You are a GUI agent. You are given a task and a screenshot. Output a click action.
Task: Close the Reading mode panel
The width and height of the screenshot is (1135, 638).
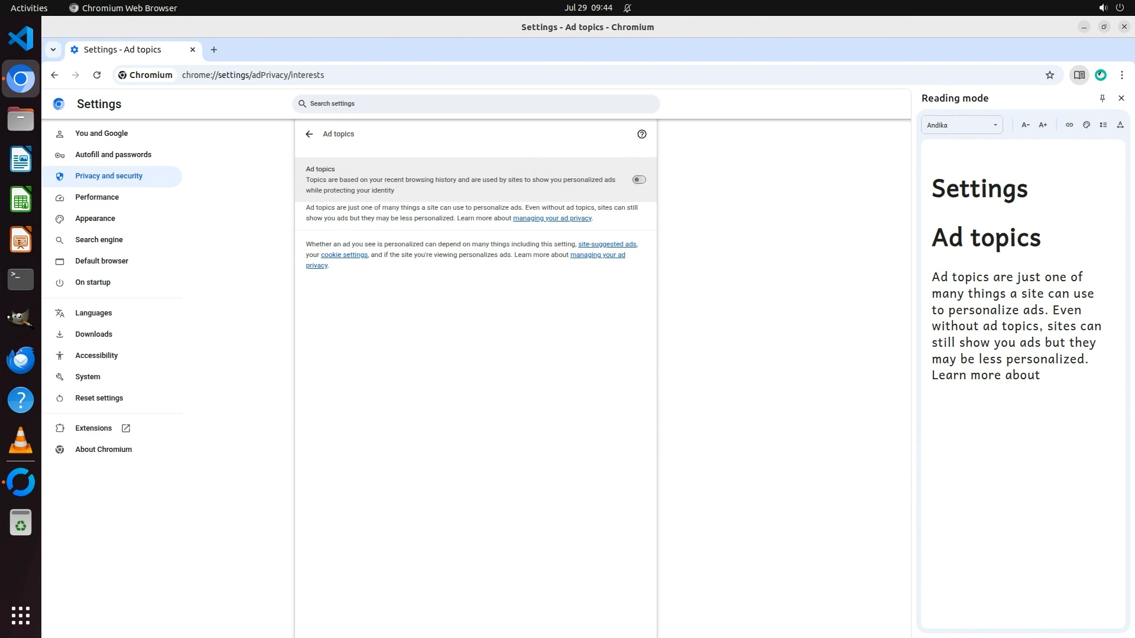pos(1121,98)
